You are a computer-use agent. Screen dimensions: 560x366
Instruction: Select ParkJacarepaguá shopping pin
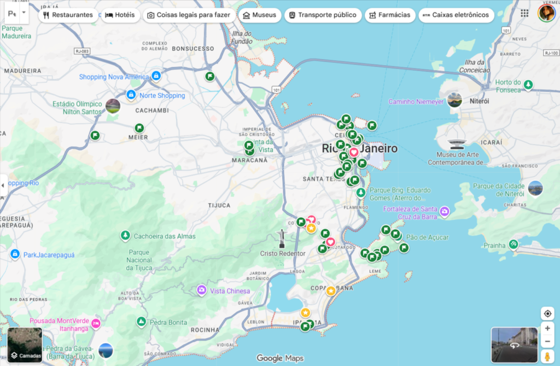(x=15, y=254)
